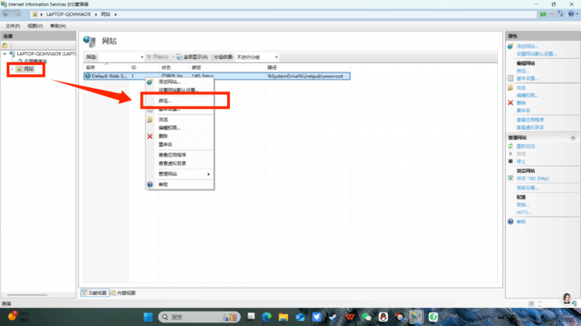Click HSTS... in the actions pane
This screenshot has height=326, width=581.
[x=524, y=212]
